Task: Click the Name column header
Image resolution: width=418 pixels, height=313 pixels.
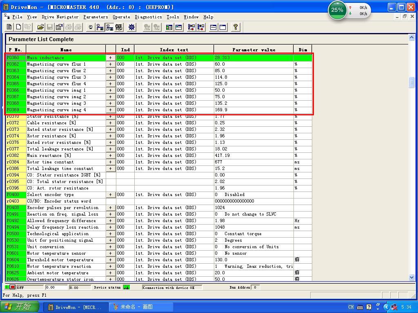Action: pos(66,49)
